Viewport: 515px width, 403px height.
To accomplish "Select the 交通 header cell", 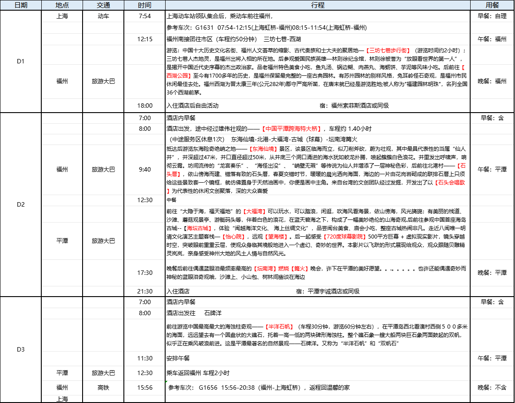I will pos(103,5).
